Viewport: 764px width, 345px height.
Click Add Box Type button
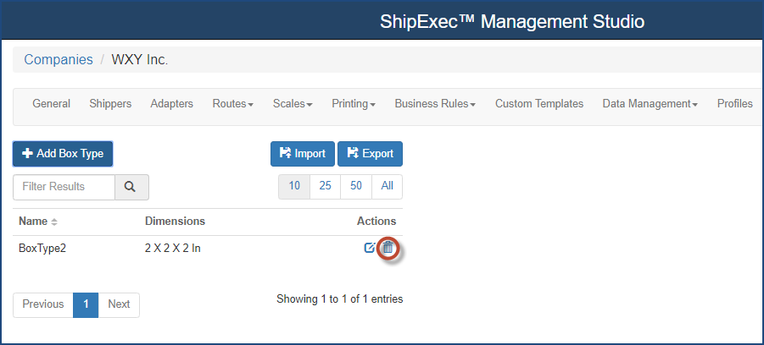click(63, 154)
